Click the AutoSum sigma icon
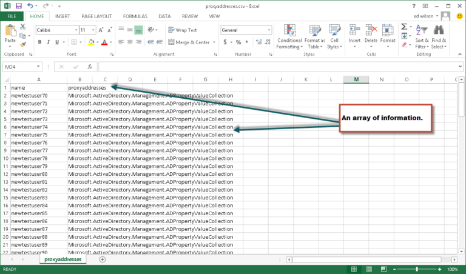Image resolution: width=466 pixels, height=274 pixels. tap(405, 26)
